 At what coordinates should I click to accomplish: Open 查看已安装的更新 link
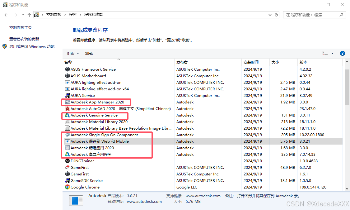[24, 39]
